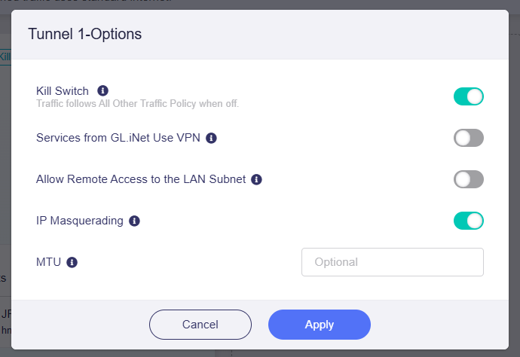Click the Kill Switch label text
The height and width of the screenshot is (357, 520).
(63, 91)
